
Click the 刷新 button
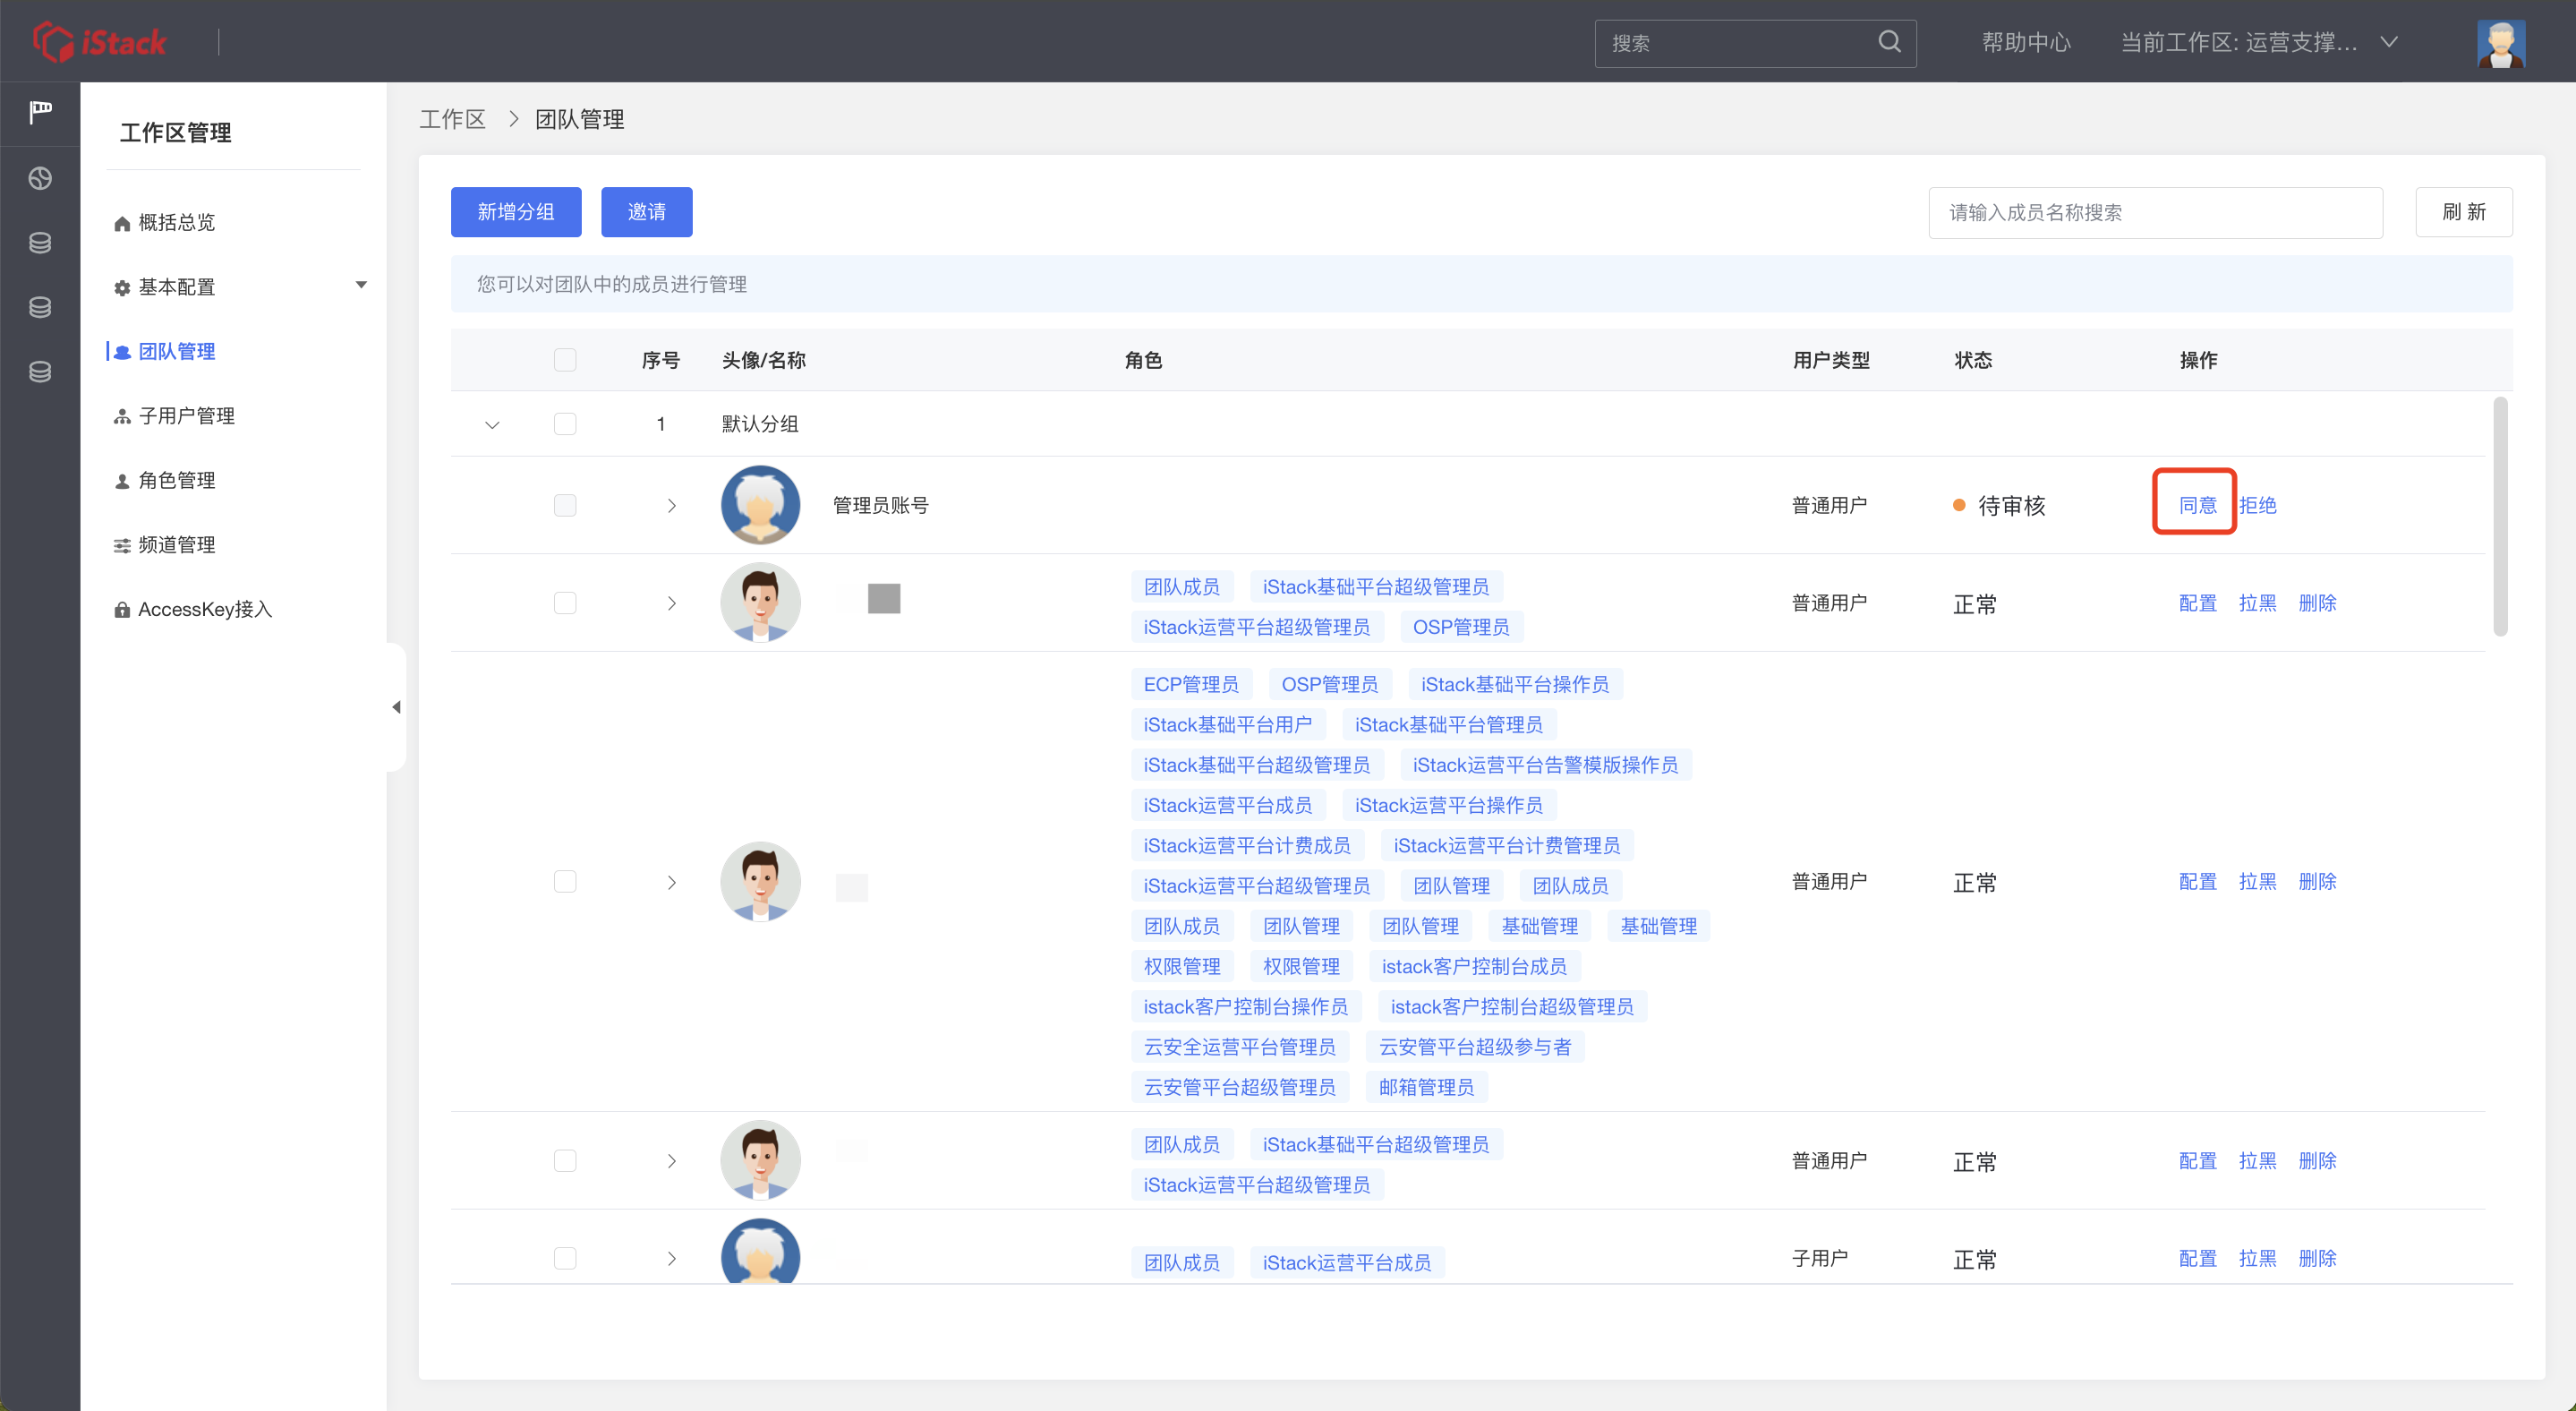pyautogui.click(x=2464, y=212)
